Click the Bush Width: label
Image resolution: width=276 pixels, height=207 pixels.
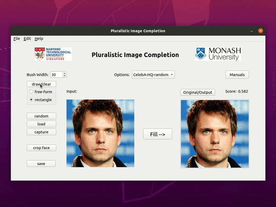click(x=38, y=75)
